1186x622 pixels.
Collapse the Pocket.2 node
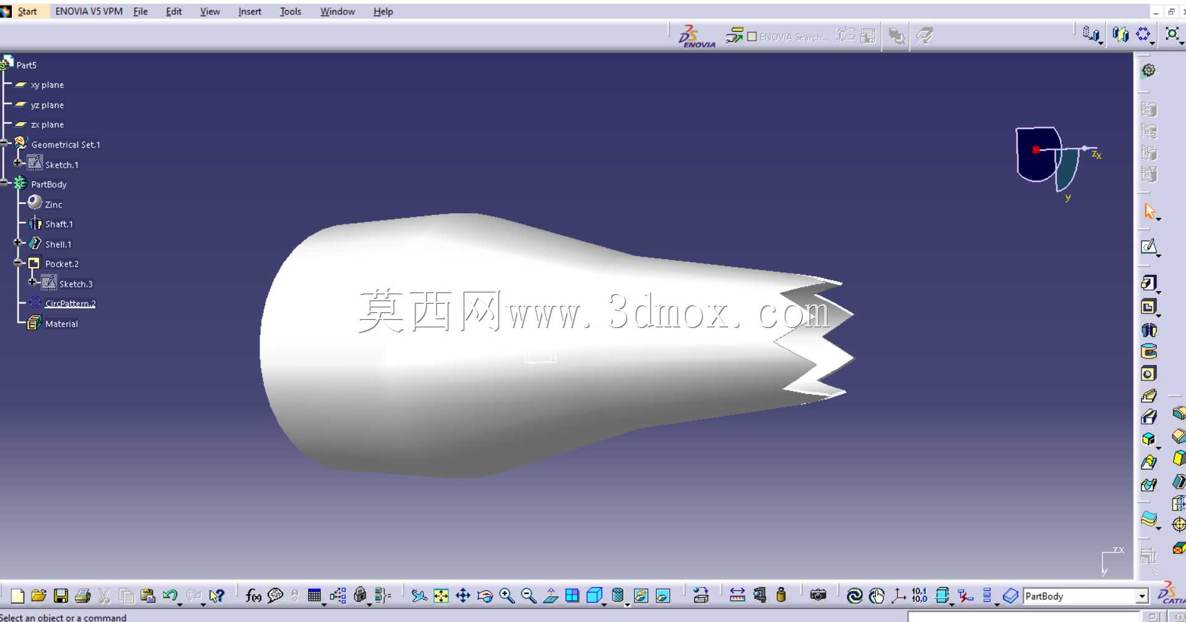[x=18, y=262]
